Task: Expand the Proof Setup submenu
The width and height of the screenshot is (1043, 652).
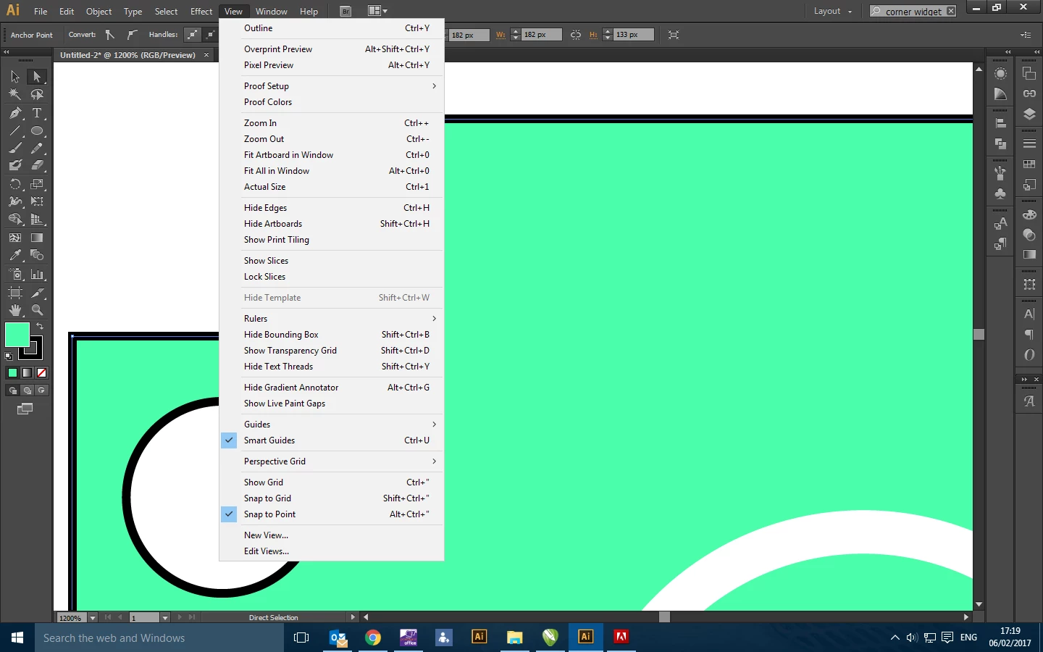Action: 332,86
